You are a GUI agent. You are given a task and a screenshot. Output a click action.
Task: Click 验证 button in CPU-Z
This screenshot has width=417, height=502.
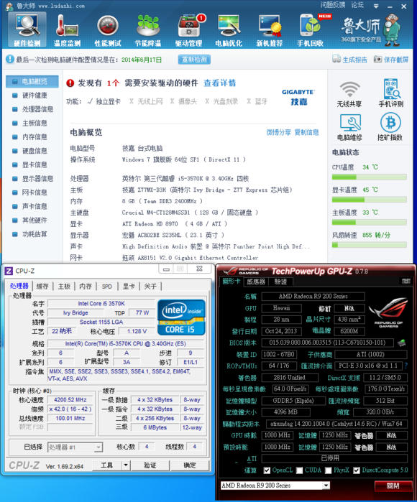pos(150,465)
